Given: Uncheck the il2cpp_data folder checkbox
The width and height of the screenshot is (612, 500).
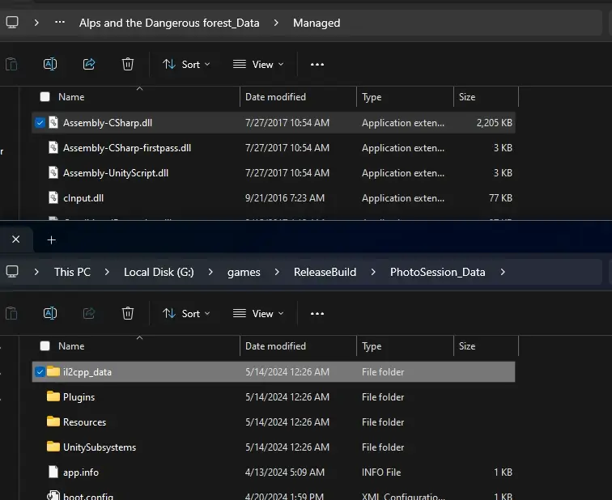Looking at the screenshot, I should click(x=40, y=372).
